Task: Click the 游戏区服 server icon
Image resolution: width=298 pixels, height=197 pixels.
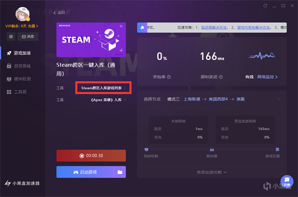Action: pos(278,149)
